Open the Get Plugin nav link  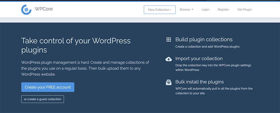244,10
